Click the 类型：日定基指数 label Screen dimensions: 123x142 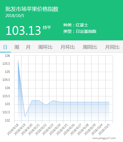tap(80, 31)
